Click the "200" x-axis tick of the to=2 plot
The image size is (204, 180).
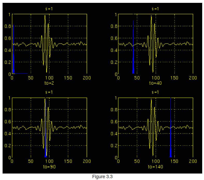(87, 78)
